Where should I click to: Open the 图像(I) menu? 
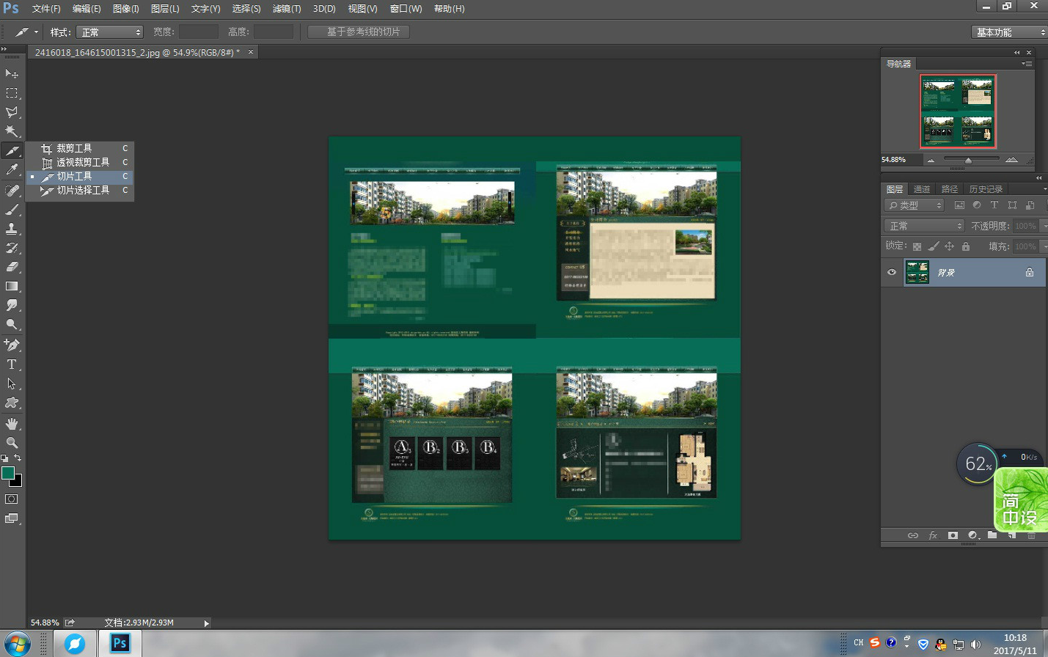[x=125, y=9]
